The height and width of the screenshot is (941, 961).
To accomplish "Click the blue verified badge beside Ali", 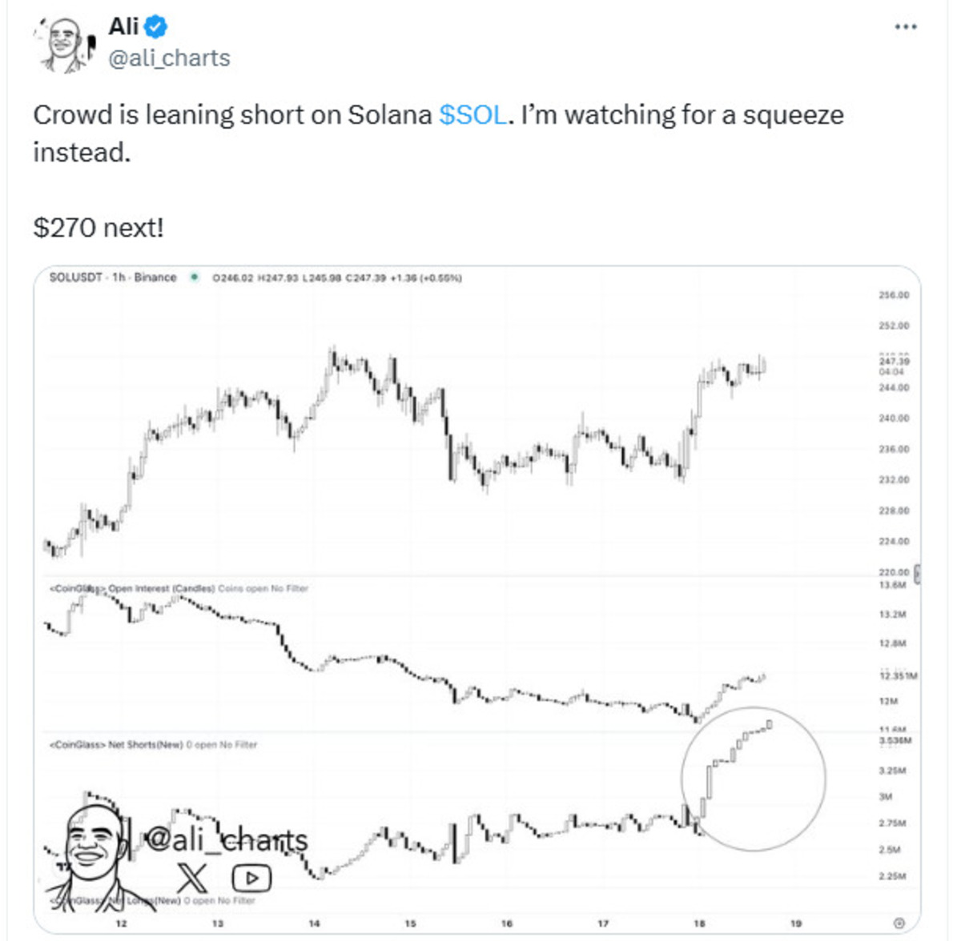I will [x=156, y=27].
